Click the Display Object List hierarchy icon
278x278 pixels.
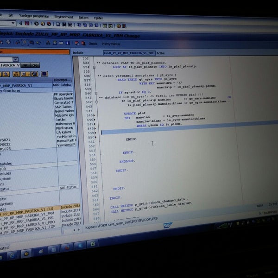pos(48,43)
